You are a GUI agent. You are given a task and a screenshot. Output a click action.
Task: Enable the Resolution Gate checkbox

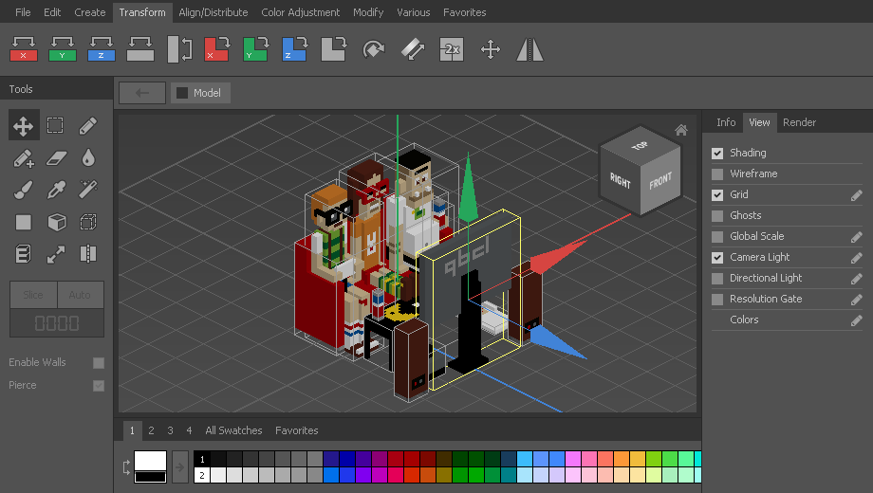(717, 300)
